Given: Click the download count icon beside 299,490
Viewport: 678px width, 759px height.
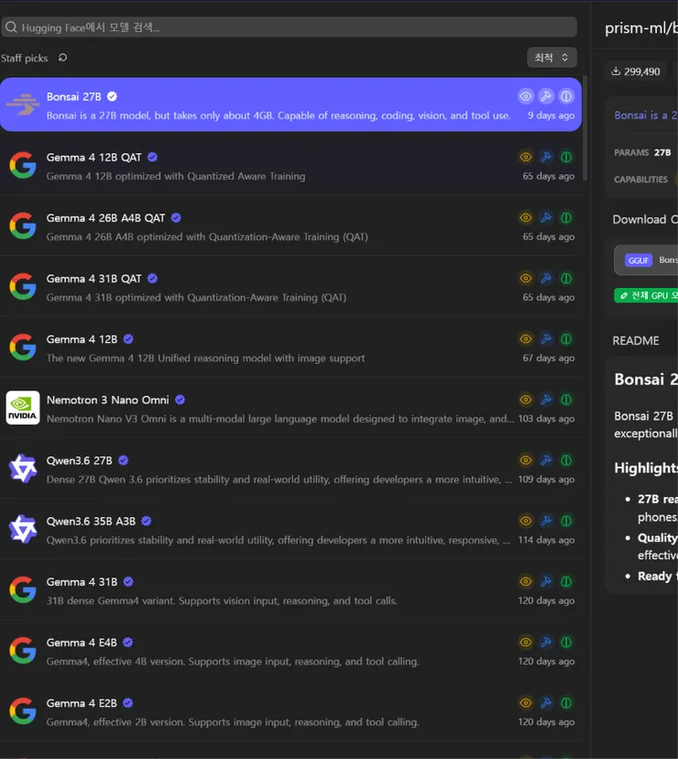Looking at the screenshot, I should 616,71.
